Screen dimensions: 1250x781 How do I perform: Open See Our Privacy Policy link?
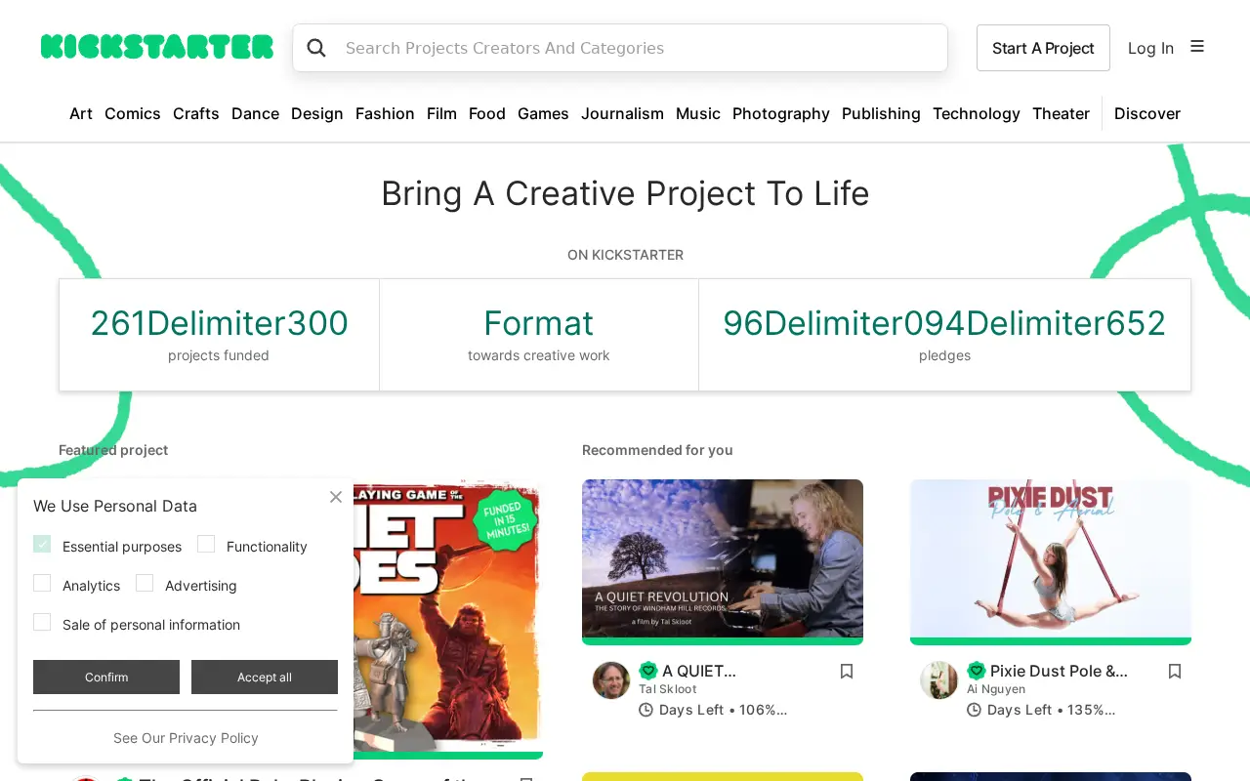pyautogui.click(x=186, y=738)
